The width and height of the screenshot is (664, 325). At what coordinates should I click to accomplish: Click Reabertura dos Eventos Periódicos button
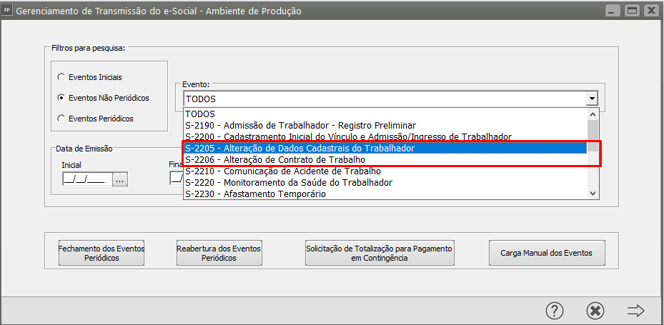[x=219, y=253]
